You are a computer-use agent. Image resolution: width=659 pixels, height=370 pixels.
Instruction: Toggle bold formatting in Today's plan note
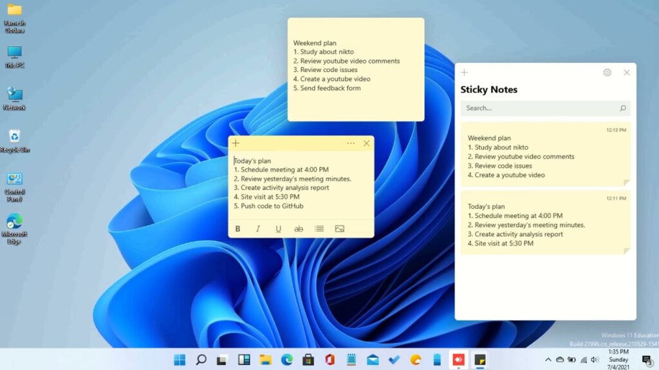pos(237,228)
